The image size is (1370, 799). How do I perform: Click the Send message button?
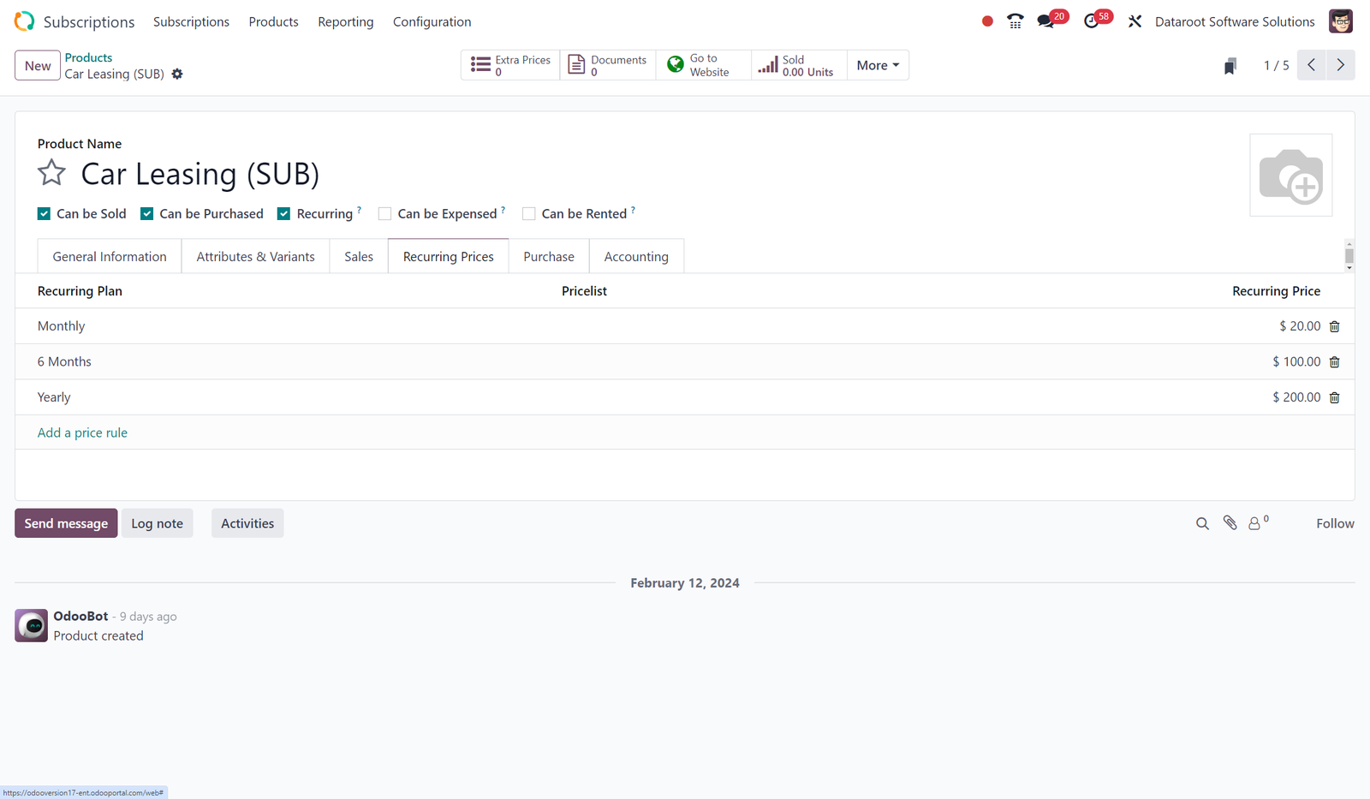pyautogui.click(x=66, y=523)
